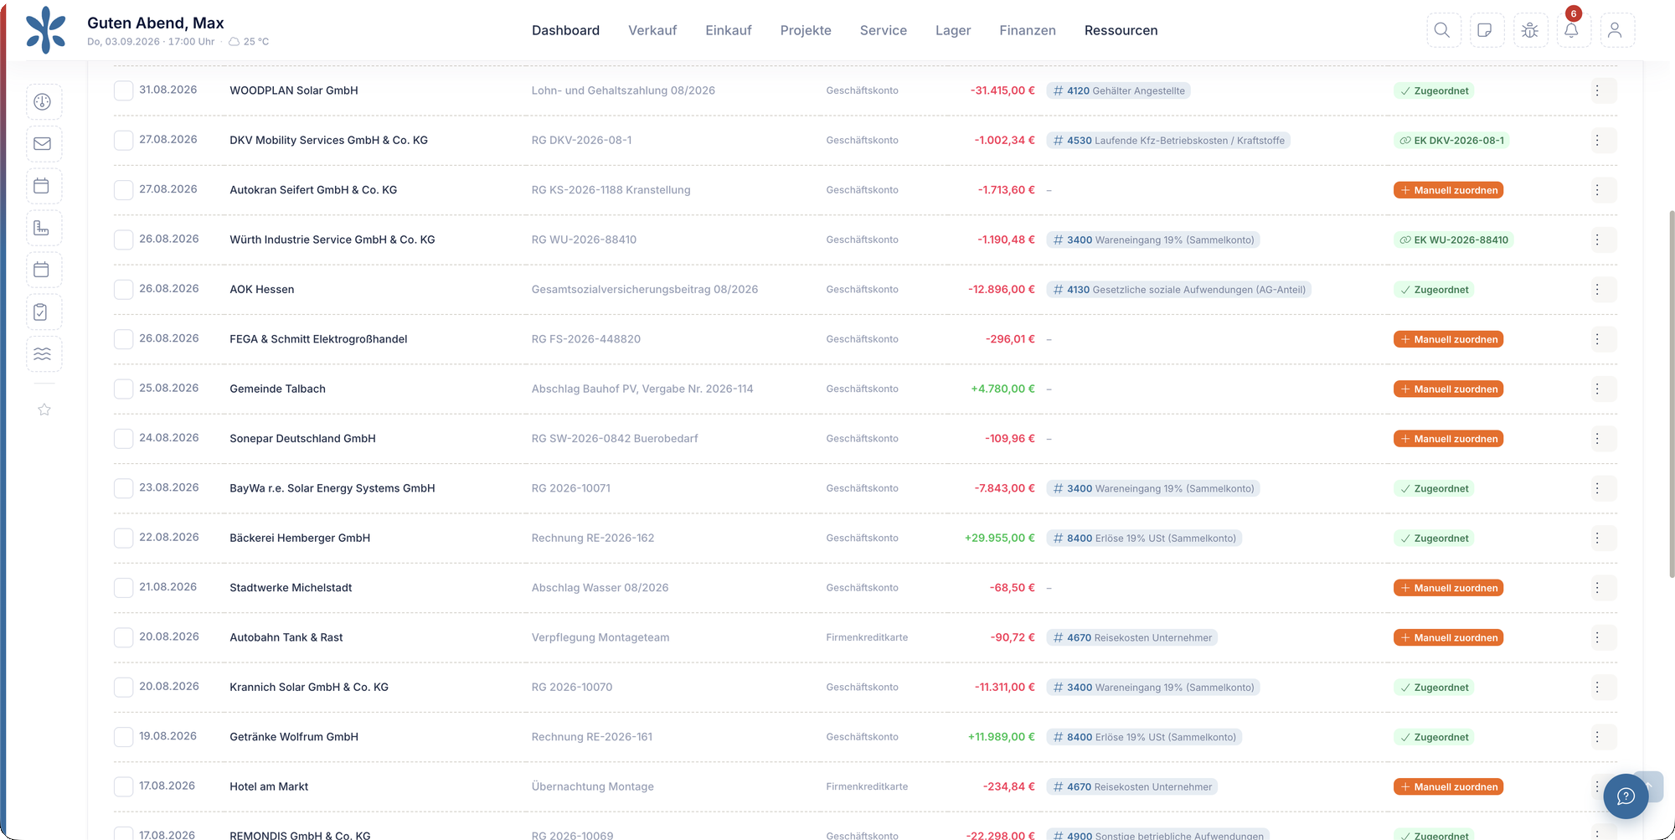The height and width of the screenshot is (840, 1675).
Task: Switch to the Finanzen menu
Action: click(x=1028, y=30)
